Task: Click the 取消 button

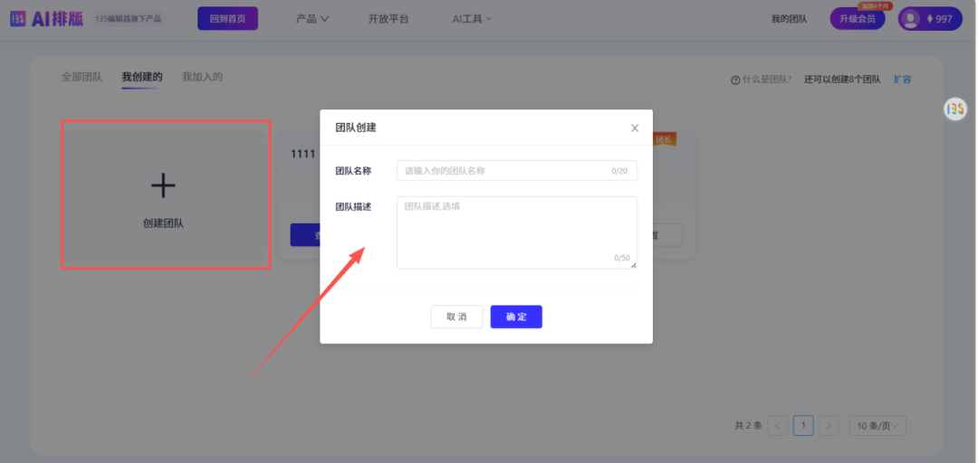Action: (x=456, y=317)
